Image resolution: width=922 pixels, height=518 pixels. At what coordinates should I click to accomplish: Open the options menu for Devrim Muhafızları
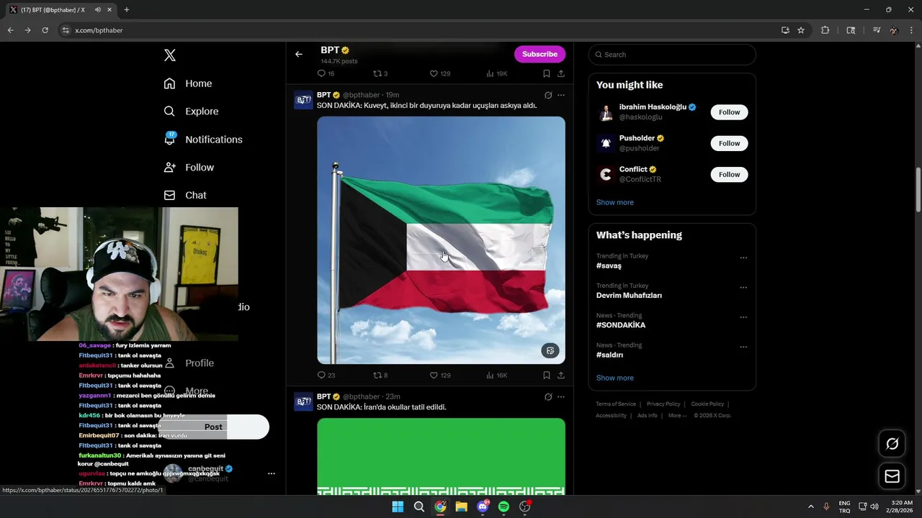tap(743, 287)
